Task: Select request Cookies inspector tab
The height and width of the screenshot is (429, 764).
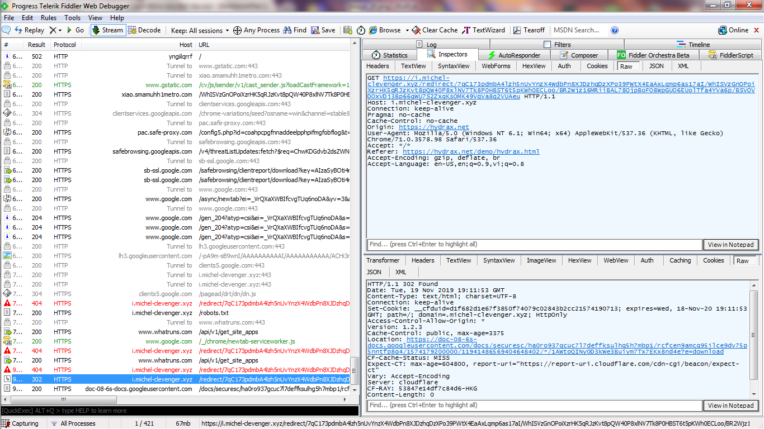Action: (x=597, y=66)
